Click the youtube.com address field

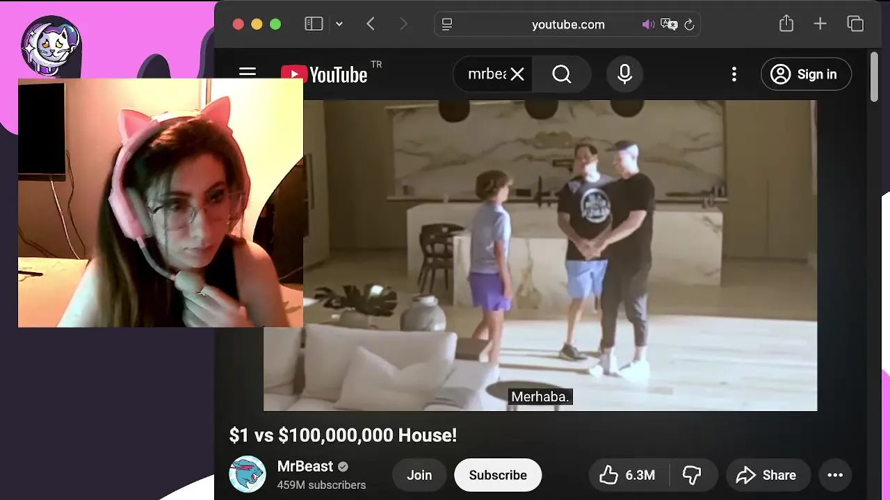tap(567, 24)
